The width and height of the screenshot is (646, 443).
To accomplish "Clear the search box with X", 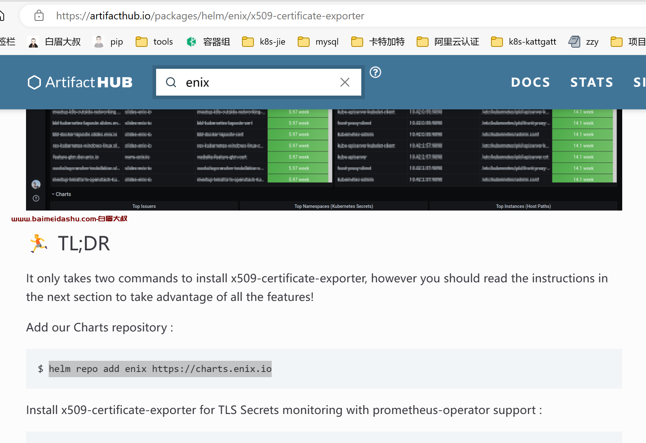I will (345, 82).
